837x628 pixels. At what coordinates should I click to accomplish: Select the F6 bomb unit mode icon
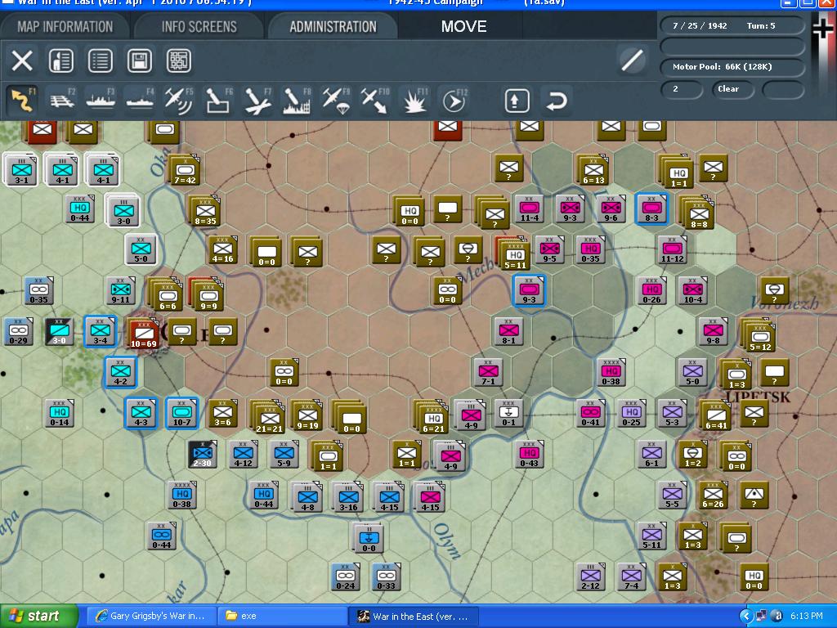click(x=219, y=101)
